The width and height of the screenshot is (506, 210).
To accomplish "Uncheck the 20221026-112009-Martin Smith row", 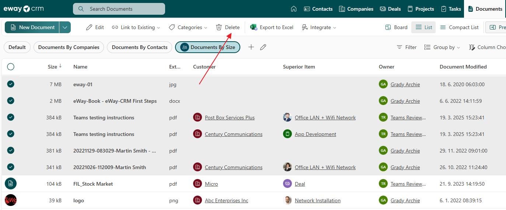I will point(11,167).
